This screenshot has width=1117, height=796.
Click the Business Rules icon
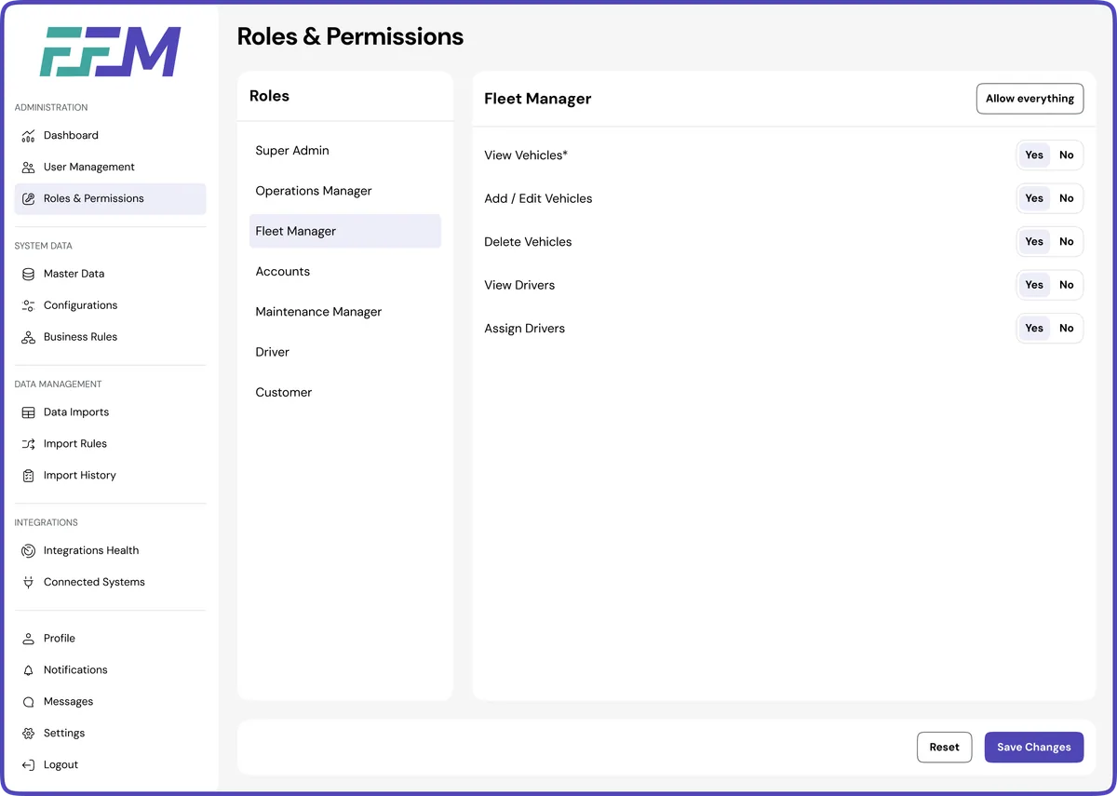(27, 337)
